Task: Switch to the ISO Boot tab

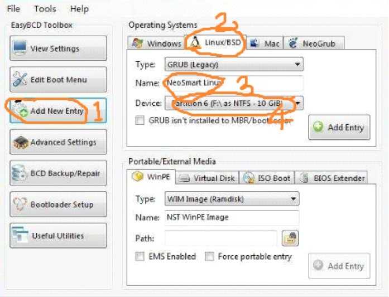Action: pyautogui.click(x=267, y=178)
